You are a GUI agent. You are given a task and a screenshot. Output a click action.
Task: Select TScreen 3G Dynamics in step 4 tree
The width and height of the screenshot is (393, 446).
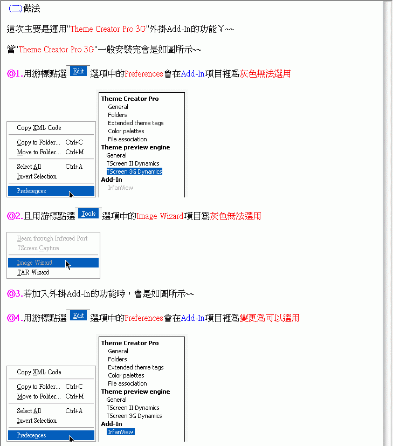134,416
